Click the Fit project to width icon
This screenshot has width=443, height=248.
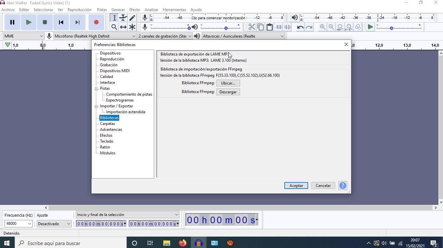349,27
